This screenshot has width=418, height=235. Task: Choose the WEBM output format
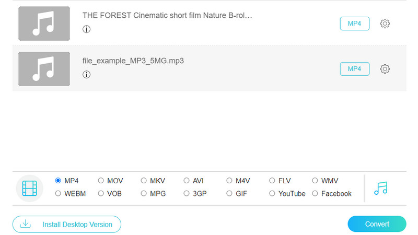click(59, 193)
